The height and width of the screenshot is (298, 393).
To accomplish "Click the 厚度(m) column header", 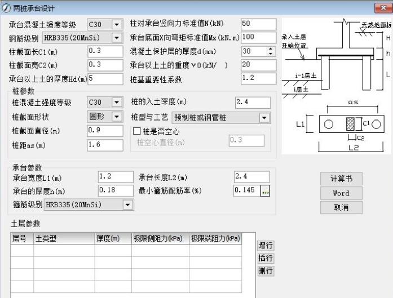I will pyautogui.click(x=113, y=238).
